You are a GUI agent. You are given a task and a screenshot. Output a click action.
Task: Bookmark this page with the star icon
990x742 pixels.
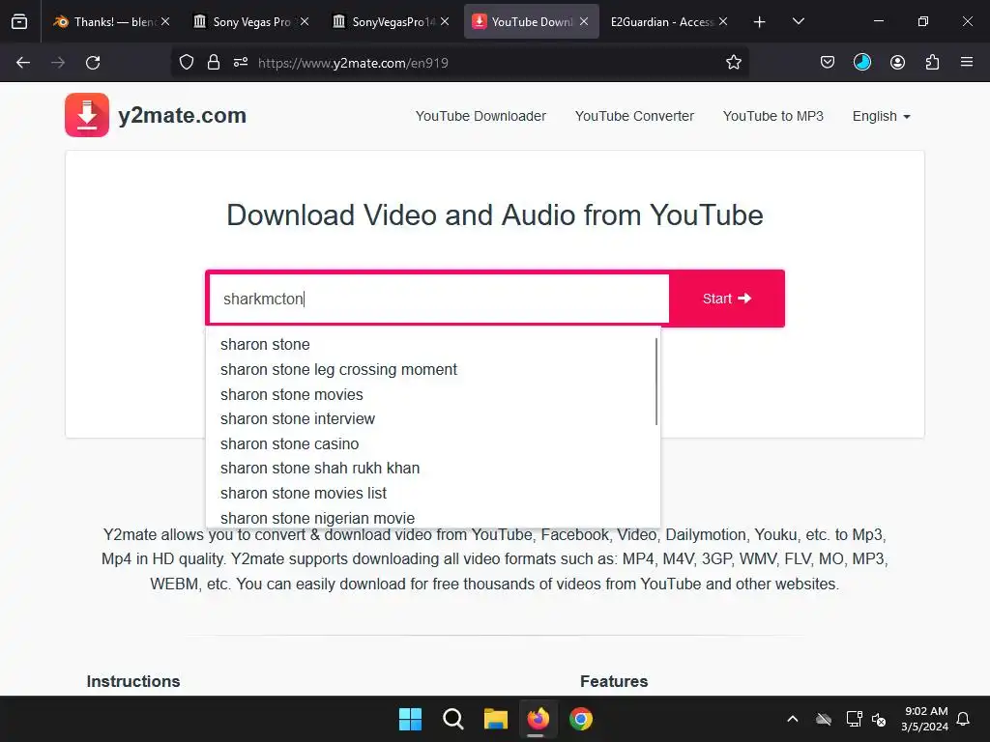coord(733,63)
